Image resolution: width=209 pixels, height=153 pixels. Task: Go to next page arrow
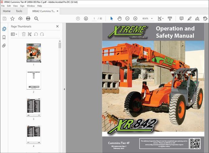86,19
